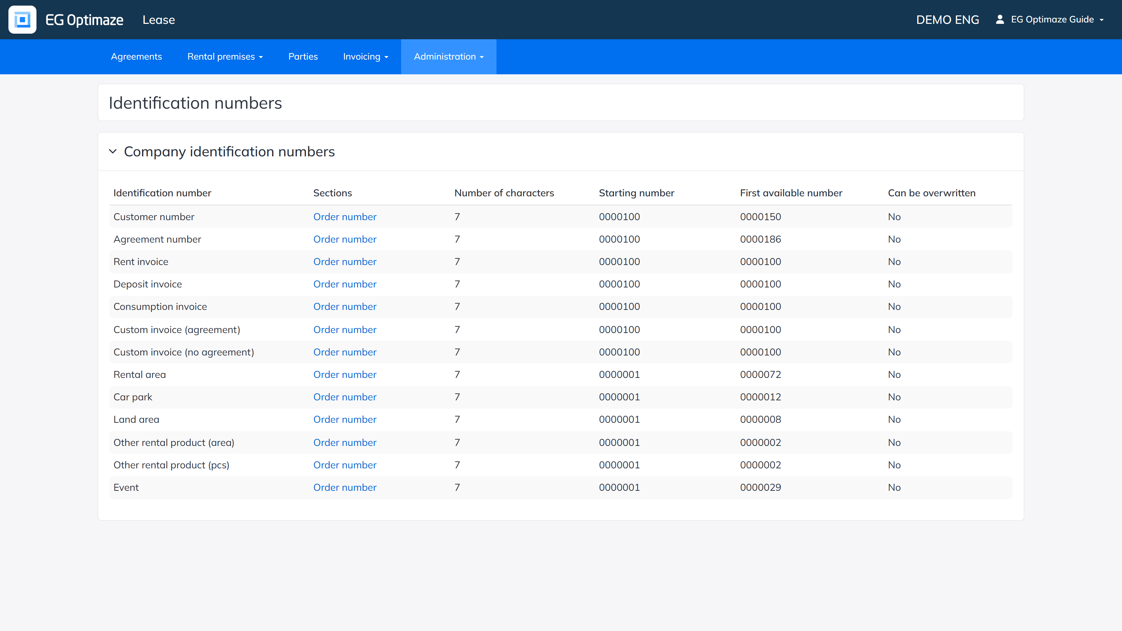1122x631 pixels.
Task: Select the Rental area row label
Action: [x=140, y=374]
